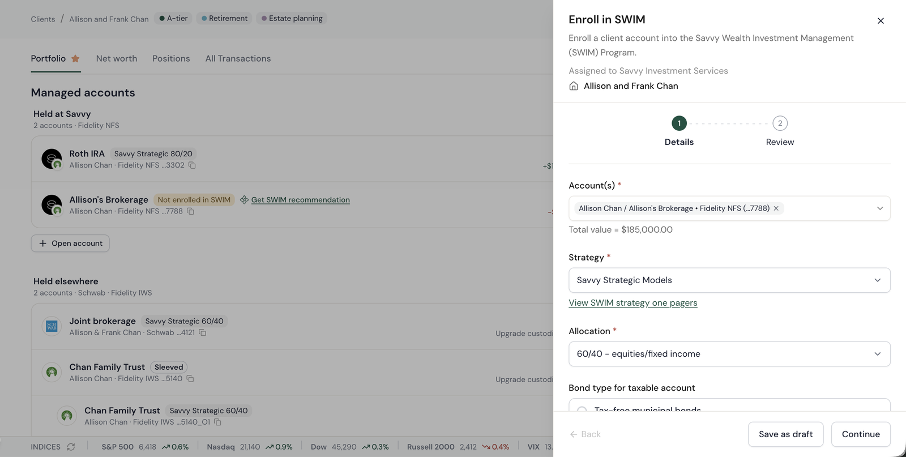Screen dimensions: 906x457
Task: Click the Schwab logo on Joint brokerage
Action: click(x=52, y=326)
